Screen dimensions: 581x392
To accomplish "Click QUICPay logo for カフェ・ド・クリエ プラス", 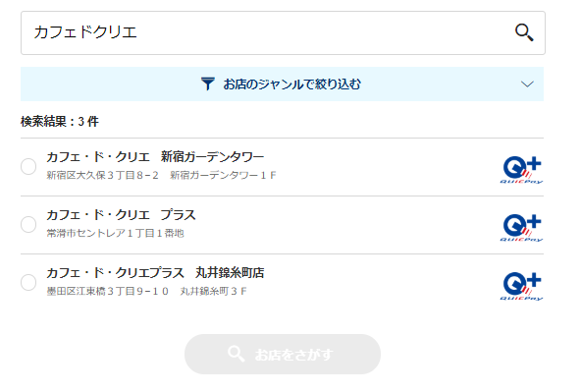I will pyautogui.click(x=522, y=228).
